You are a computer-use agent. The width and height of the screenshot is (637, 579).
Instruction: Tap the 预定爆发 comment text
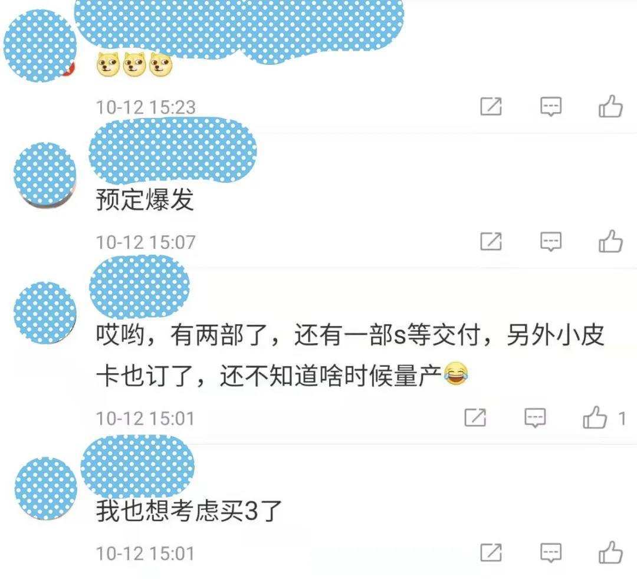coord(145,199)
